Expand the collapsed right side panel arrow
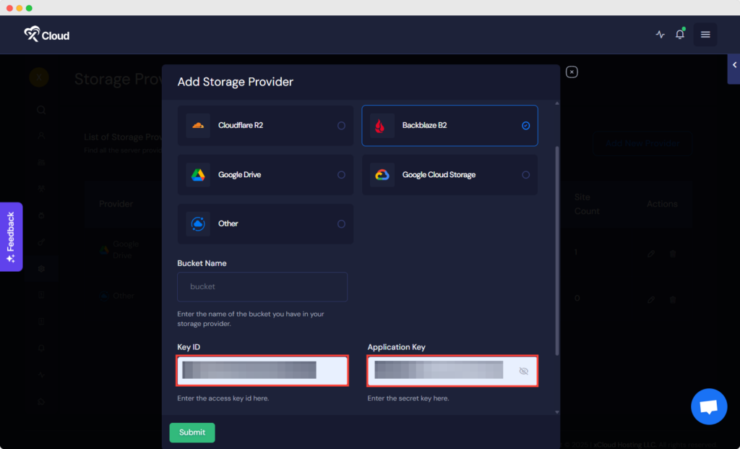The image size is (740, 449). [734, 65]
